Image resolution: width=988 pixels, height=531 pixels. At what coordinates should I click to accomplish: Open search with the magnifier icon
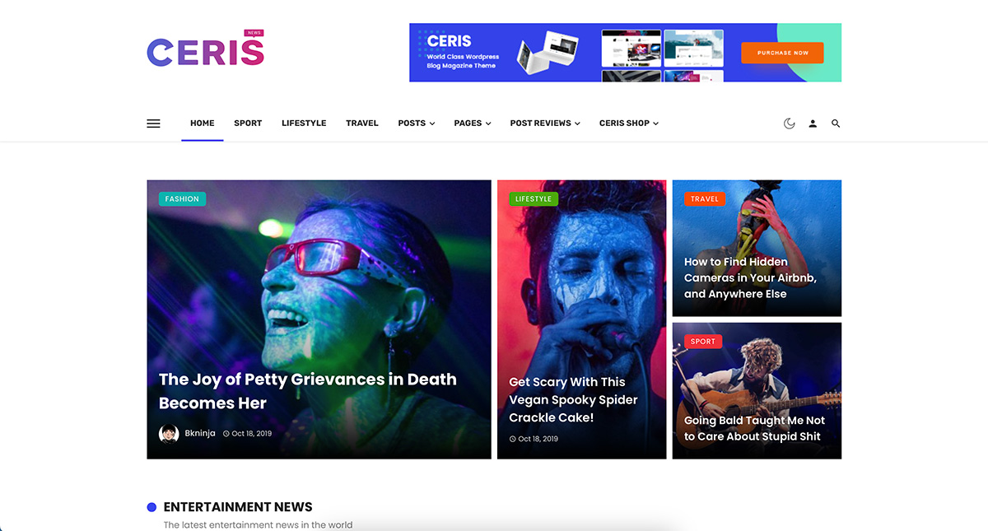point(836,123)
